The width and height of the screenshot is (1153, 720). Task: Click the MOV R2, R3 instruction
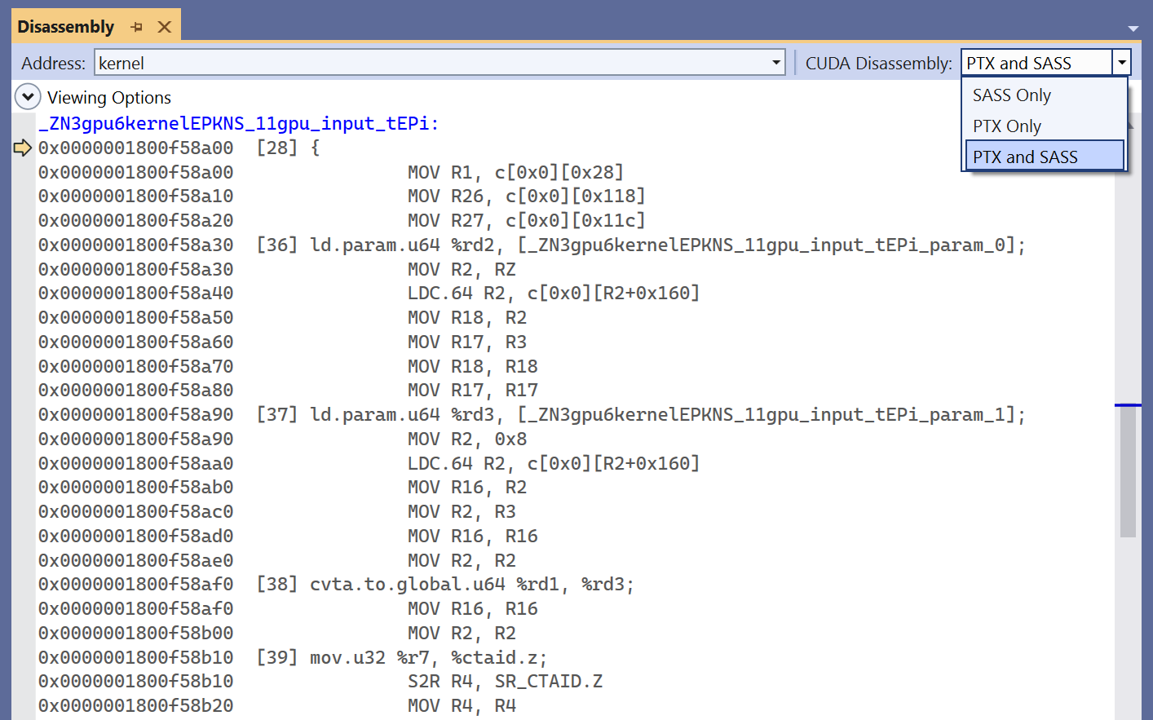coord(462,511)
